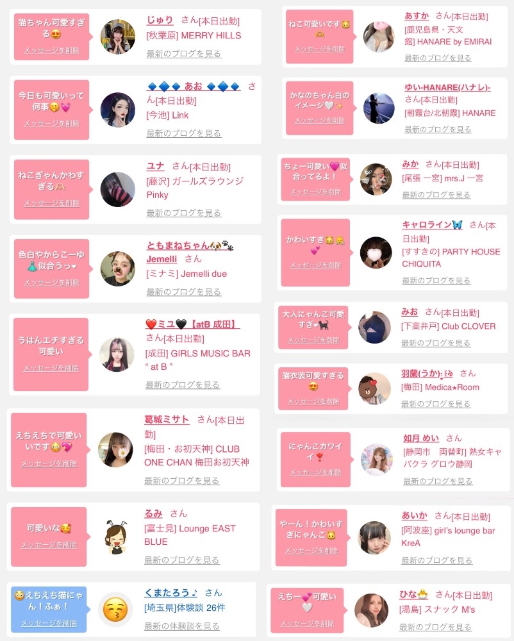Screen dimensions: 514x641
Task: Open 羽蘭(うか)'s brown bear avatar
Action: [375, 388]
